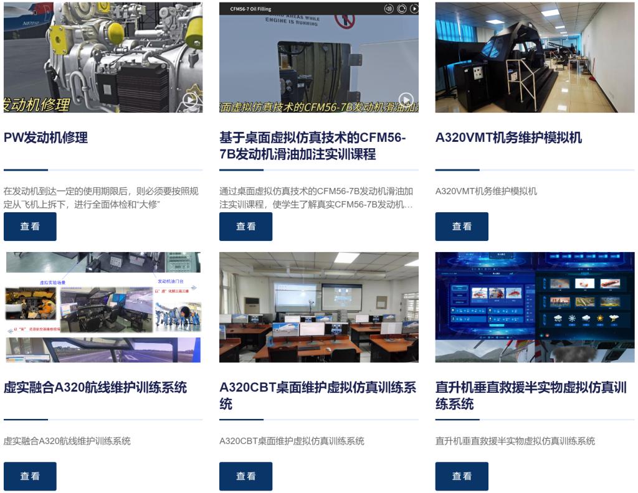Click gray description text A320VMT机务维护模拟机

(x=486, y=191)
